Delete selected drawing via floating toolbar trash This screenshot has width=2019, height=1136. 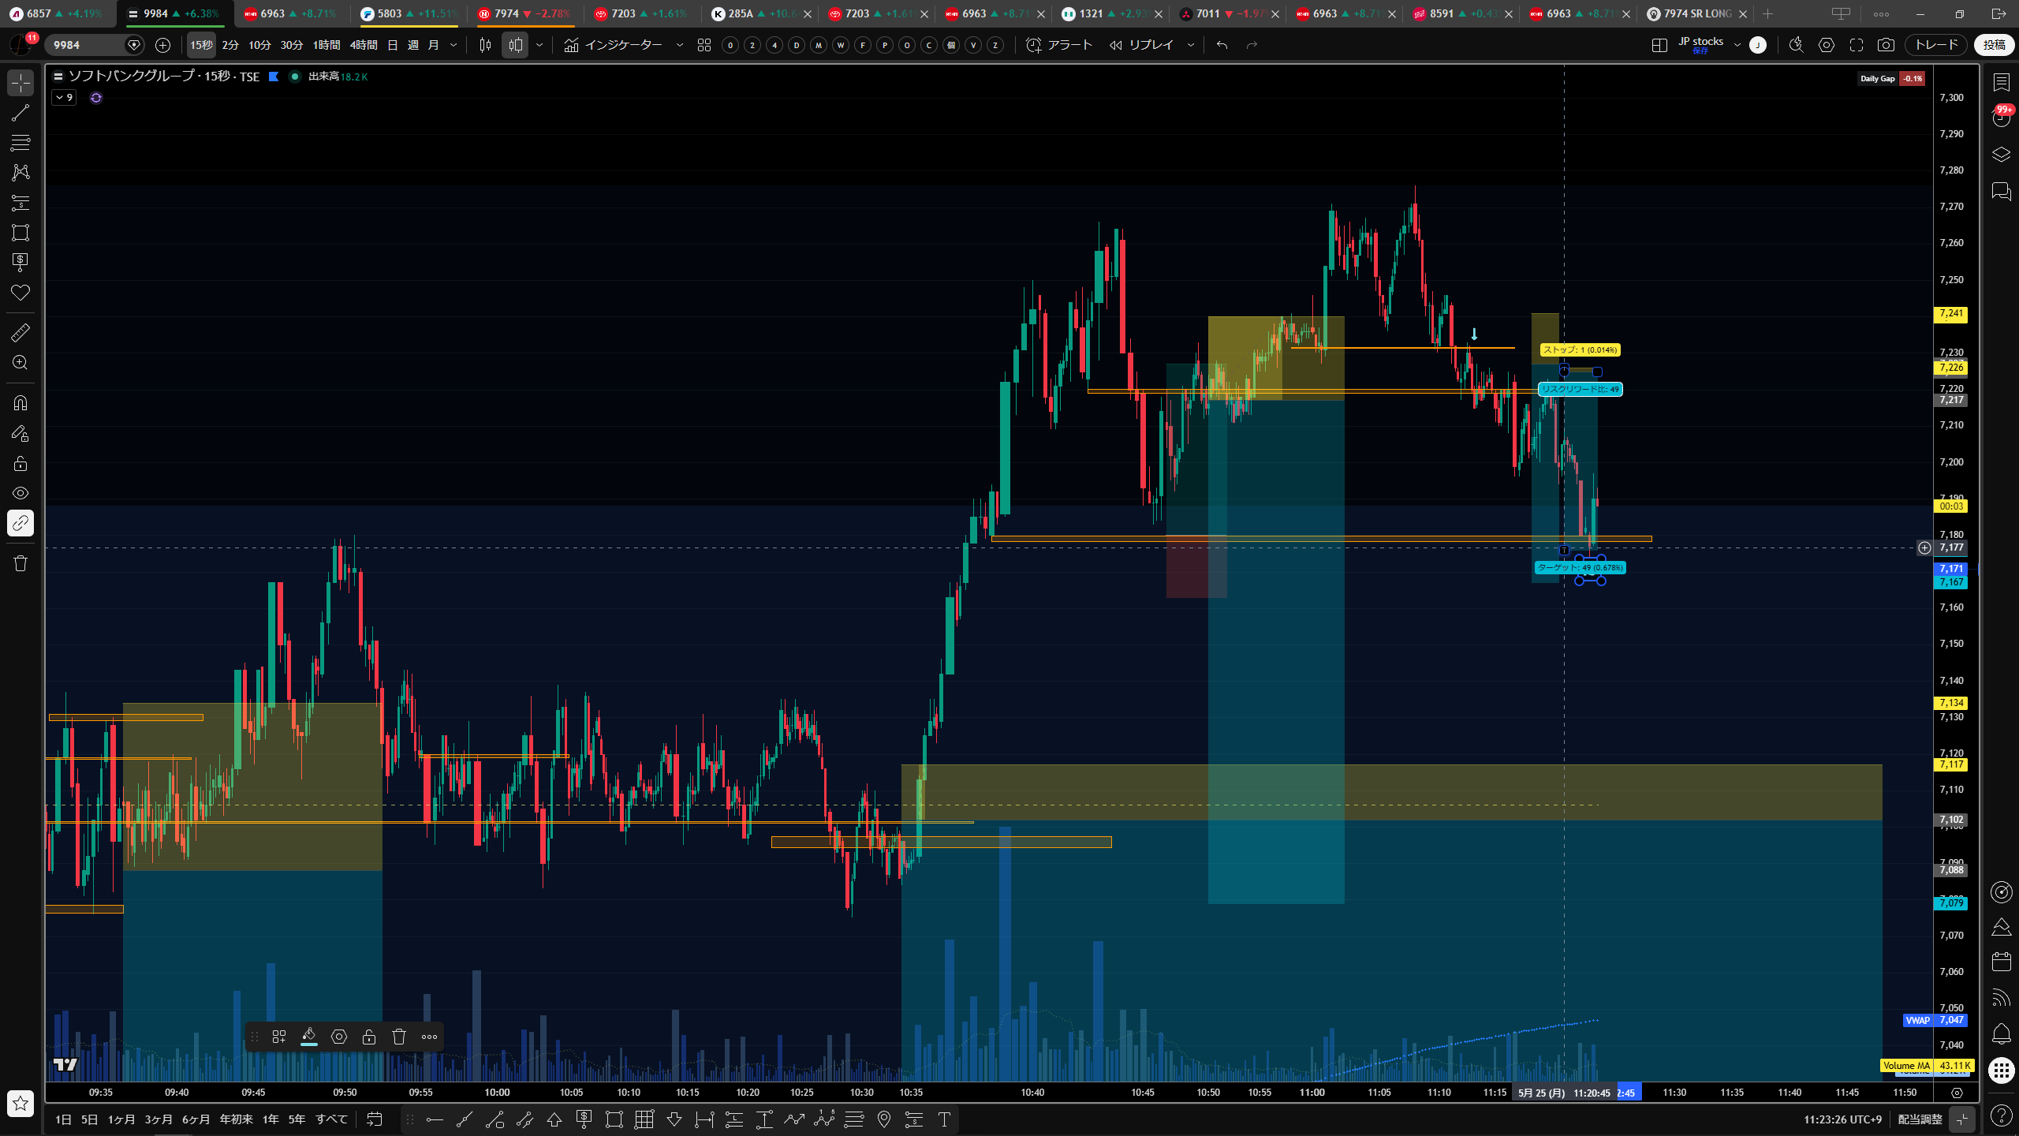click(x=399, y=1037)
